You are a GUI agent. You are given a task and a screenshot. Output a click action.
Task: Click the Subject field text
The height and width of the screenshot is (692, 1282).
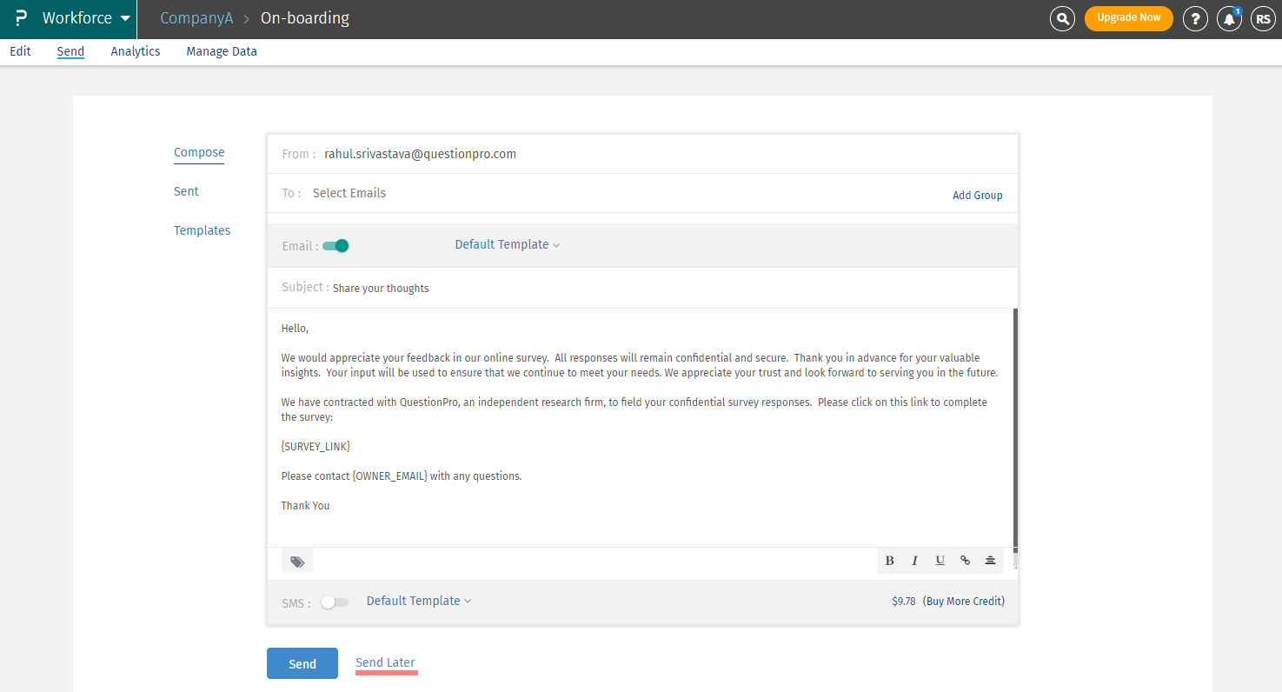(x=381, y=288)
